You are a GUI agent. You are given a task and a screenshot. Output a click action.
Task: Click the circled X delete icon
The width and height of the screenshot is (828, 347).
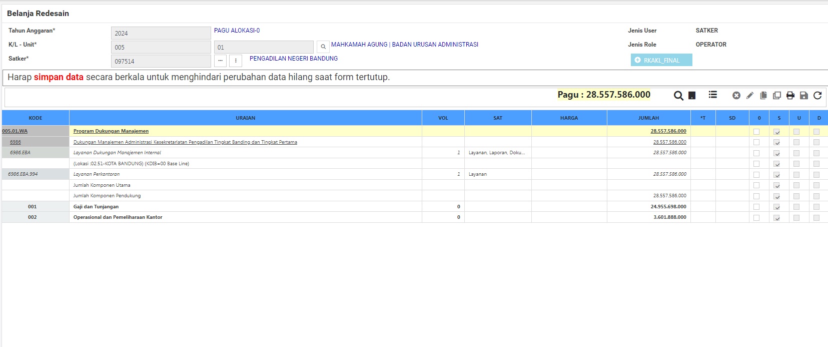click(x=736, y=96)
